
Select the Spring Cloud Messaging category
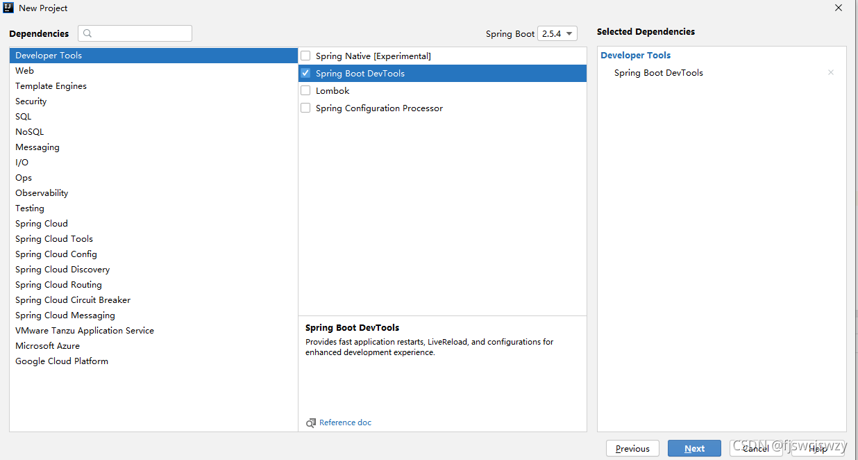pos(153,315)
